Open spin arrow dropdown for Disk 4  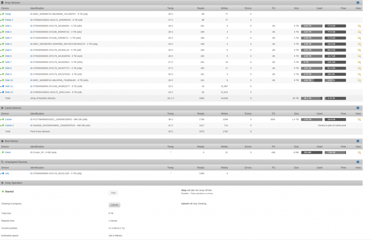point(1,44)
